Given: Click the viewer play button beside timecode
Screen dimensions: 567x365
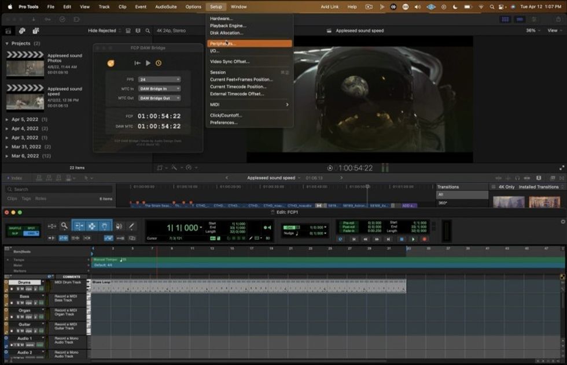Looking at the screenshot, I should click(330, 168).
